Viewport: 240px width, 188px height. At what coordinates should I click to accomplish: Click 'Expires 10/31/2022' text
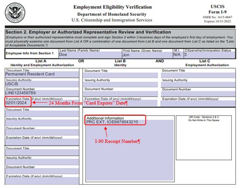pos(217,21)
